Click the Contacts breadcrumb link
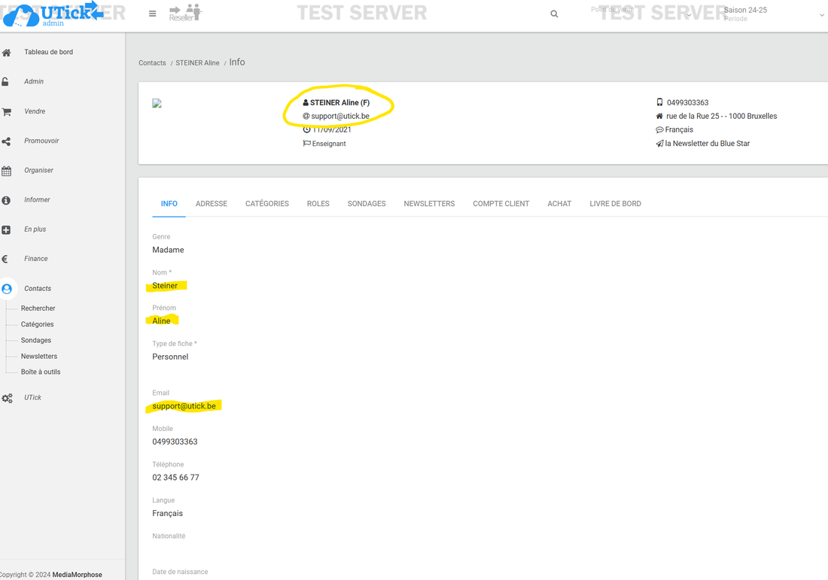The width and height of the screenshot is (828, 580). tap(152, 63)
